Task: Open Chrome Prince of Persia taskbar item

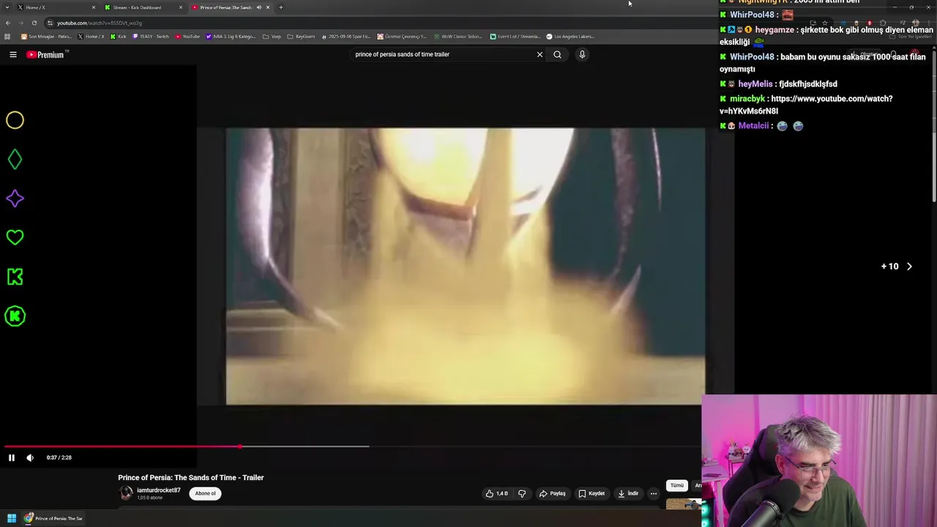Action: pos(53,518)
